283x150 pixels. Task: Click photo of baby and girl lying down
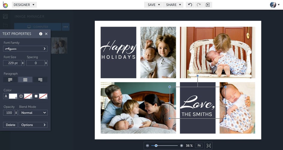coord(158,52)
